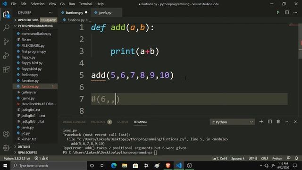The width and height of the screenshot is (302, 170).
Task: Change language mode via Python status item
Action: (277, 159)
